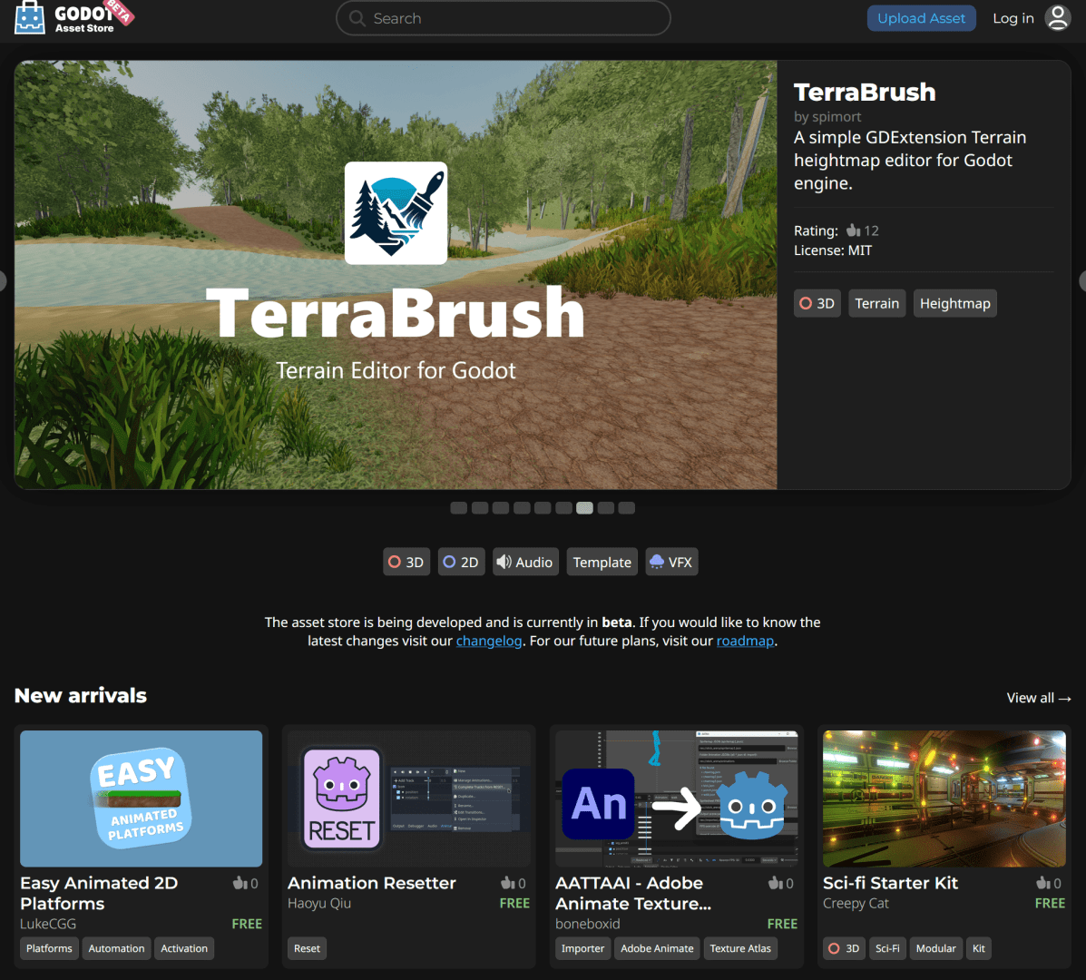
Task: Jump to last carousel slide dot
Action: pos(627,507)
